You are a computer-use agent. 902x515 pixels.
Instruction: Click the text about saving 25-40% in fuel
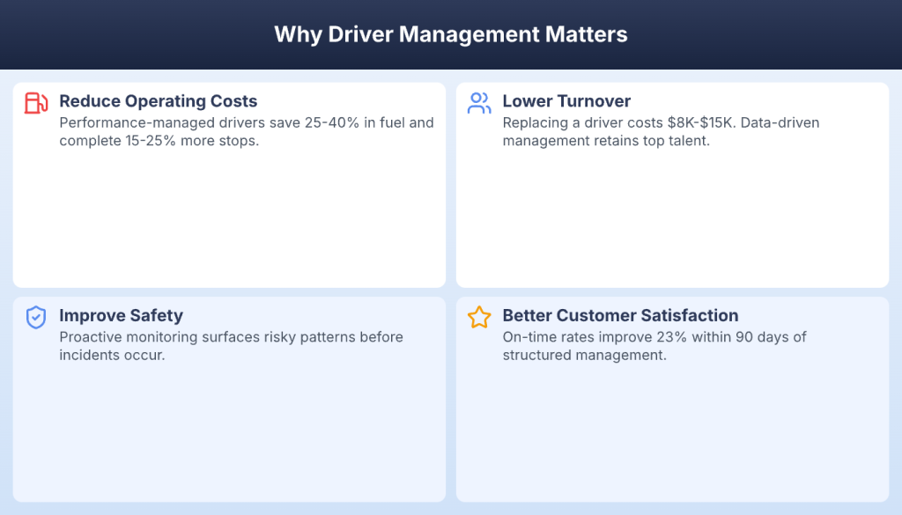247,132
